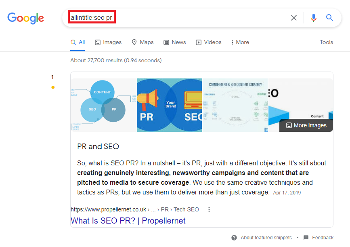Click the picture icon in More images
This screenshot has height=247, width=350.
pos(289,125)
